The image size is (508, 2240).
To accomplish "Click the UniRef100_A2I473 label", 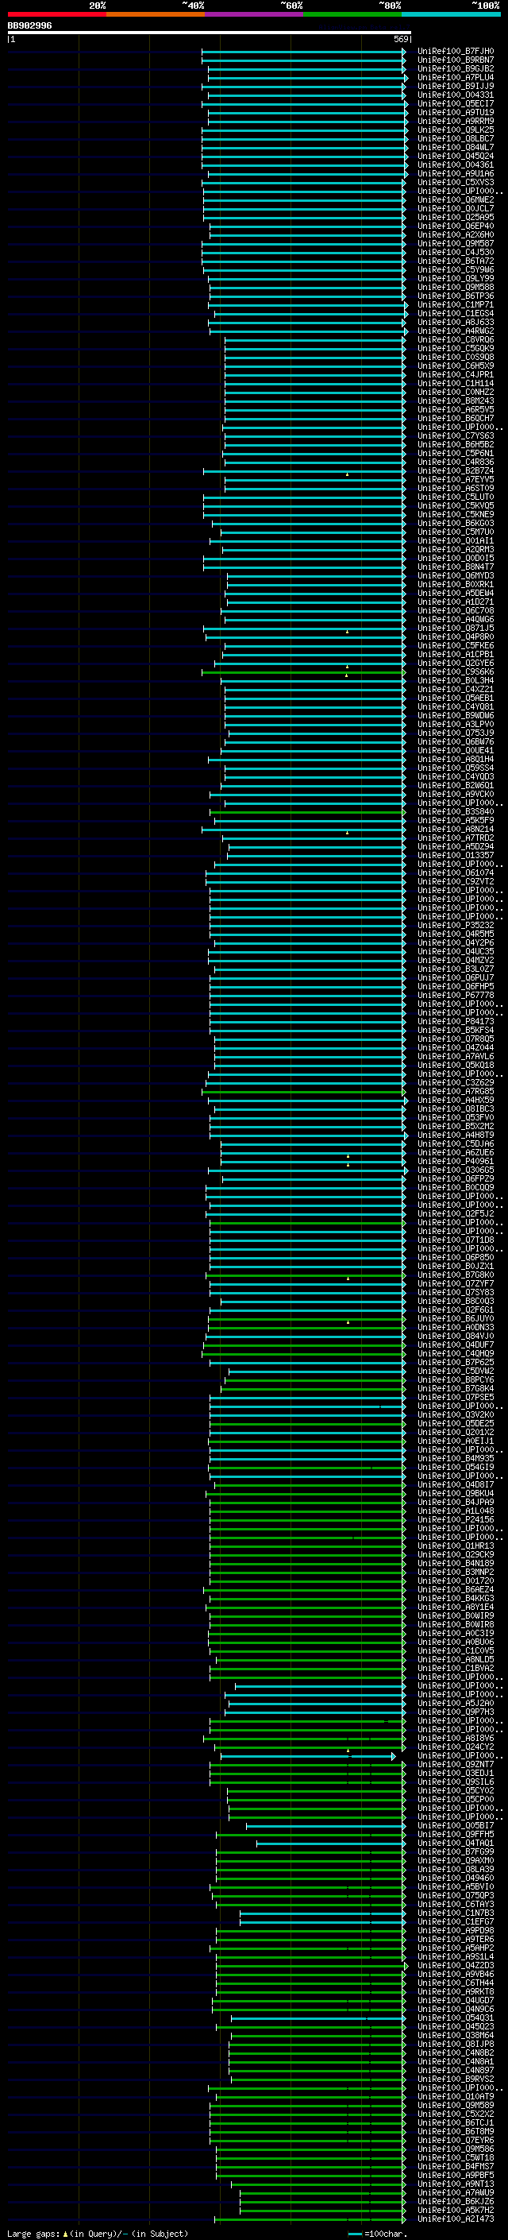I will 455,2219.
